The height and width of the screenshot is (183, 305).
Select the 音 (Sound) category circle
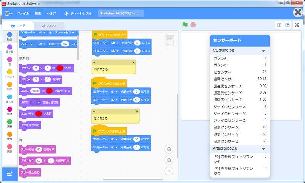10,60
